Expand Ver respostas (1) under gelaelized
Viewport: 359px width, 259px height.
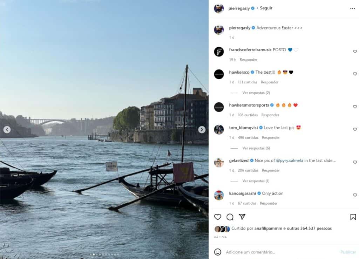click(256, 181)
